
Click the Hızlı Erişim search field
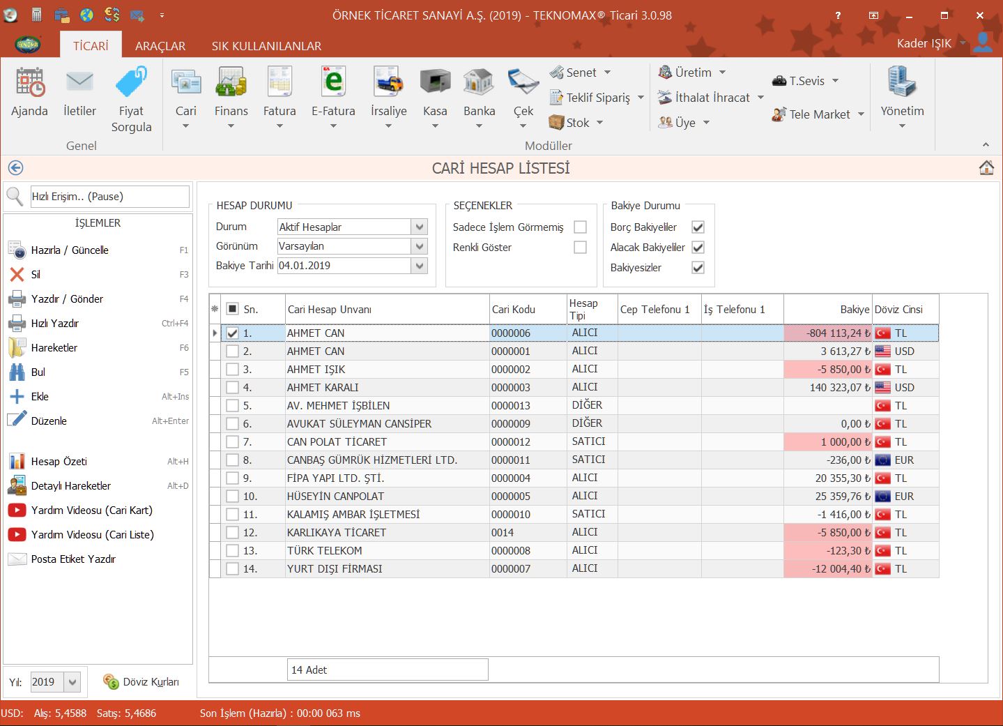[x=109, y=197]
